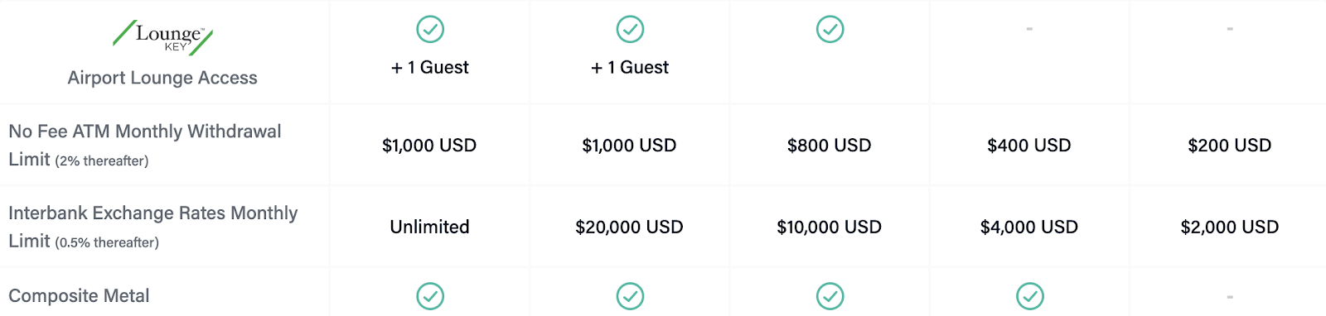Image resolution: width=1326 pixels, height=316 pixels.
Task: Click the LoungeKey logo
Action: (162, 37)
